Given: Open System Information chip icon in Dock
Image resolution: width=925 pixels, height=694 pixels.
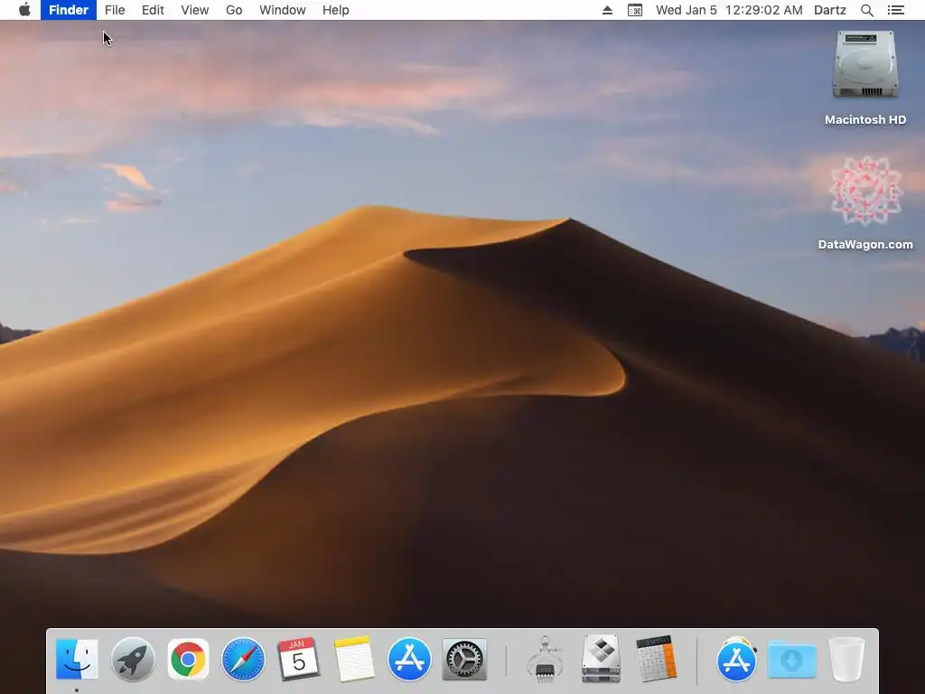Looking at the screenshot, I should [x=545, y=659].
